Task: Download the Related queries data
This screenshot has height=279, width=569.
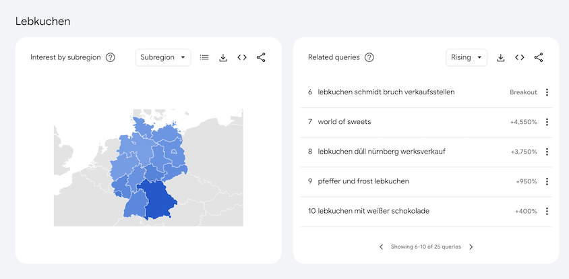Action: [501, 57]
